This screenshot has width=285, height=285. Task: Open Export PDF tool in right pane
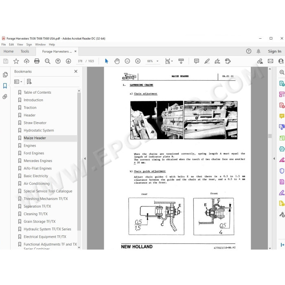click(282, 83)
